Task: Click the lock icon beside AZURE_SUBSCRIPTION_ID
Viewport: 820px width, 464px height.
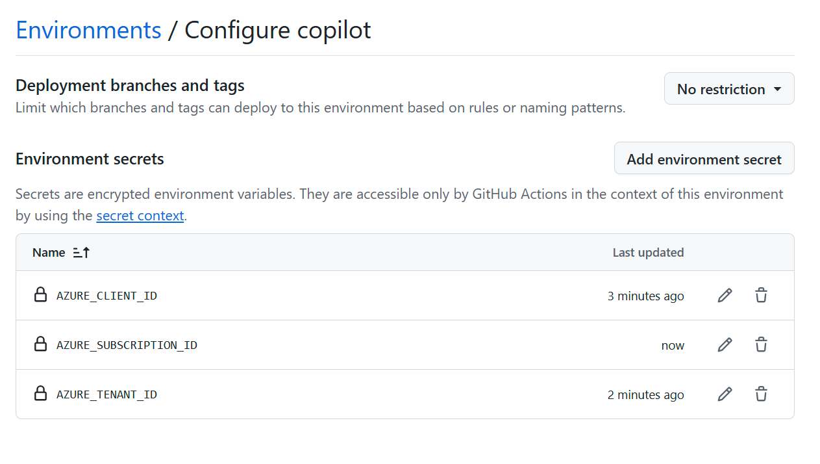Action: [x=40, y=344]
